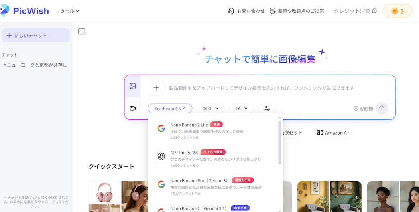Open the お問い合わせ contact link
Image resolution: width=419 pixels, height=212 pixels.
[246, 11]
